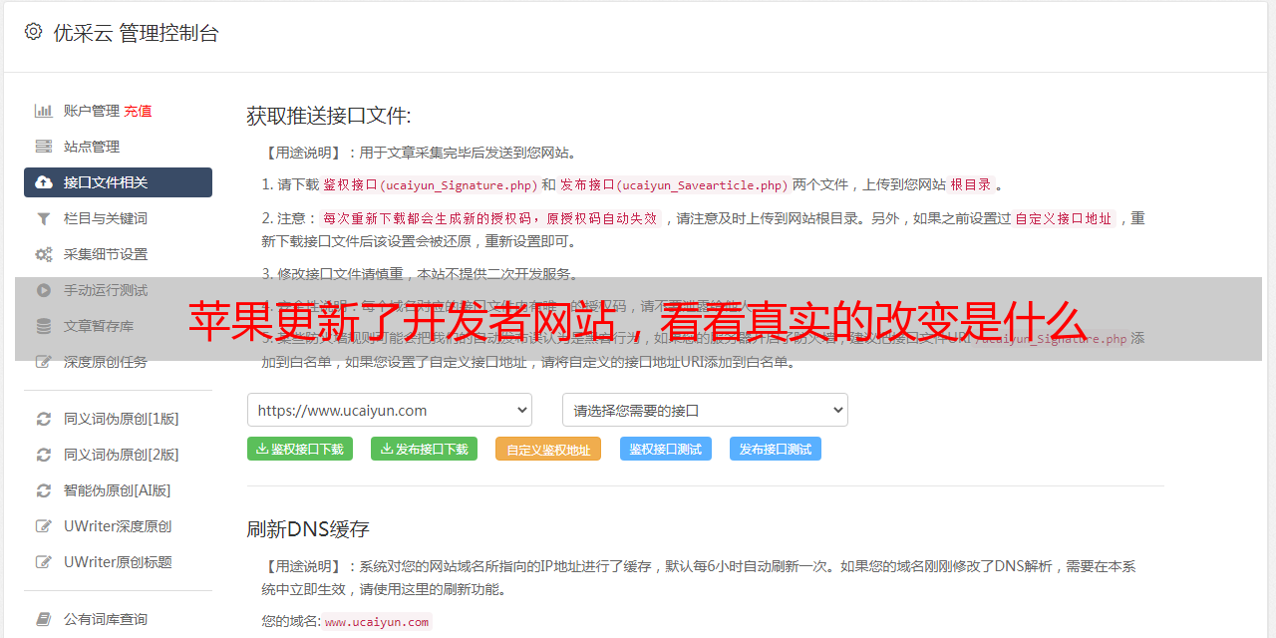Screen dimensions: 1276x638
Task: Click the red 充值 link
Action: [138, 111]
